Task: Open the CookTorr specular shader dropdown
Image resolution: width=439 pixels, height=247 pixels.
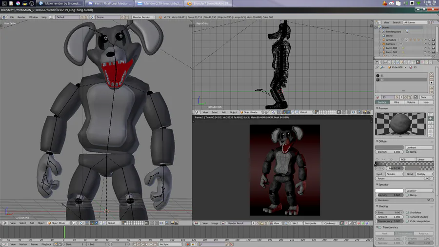Action: (419, 191)
